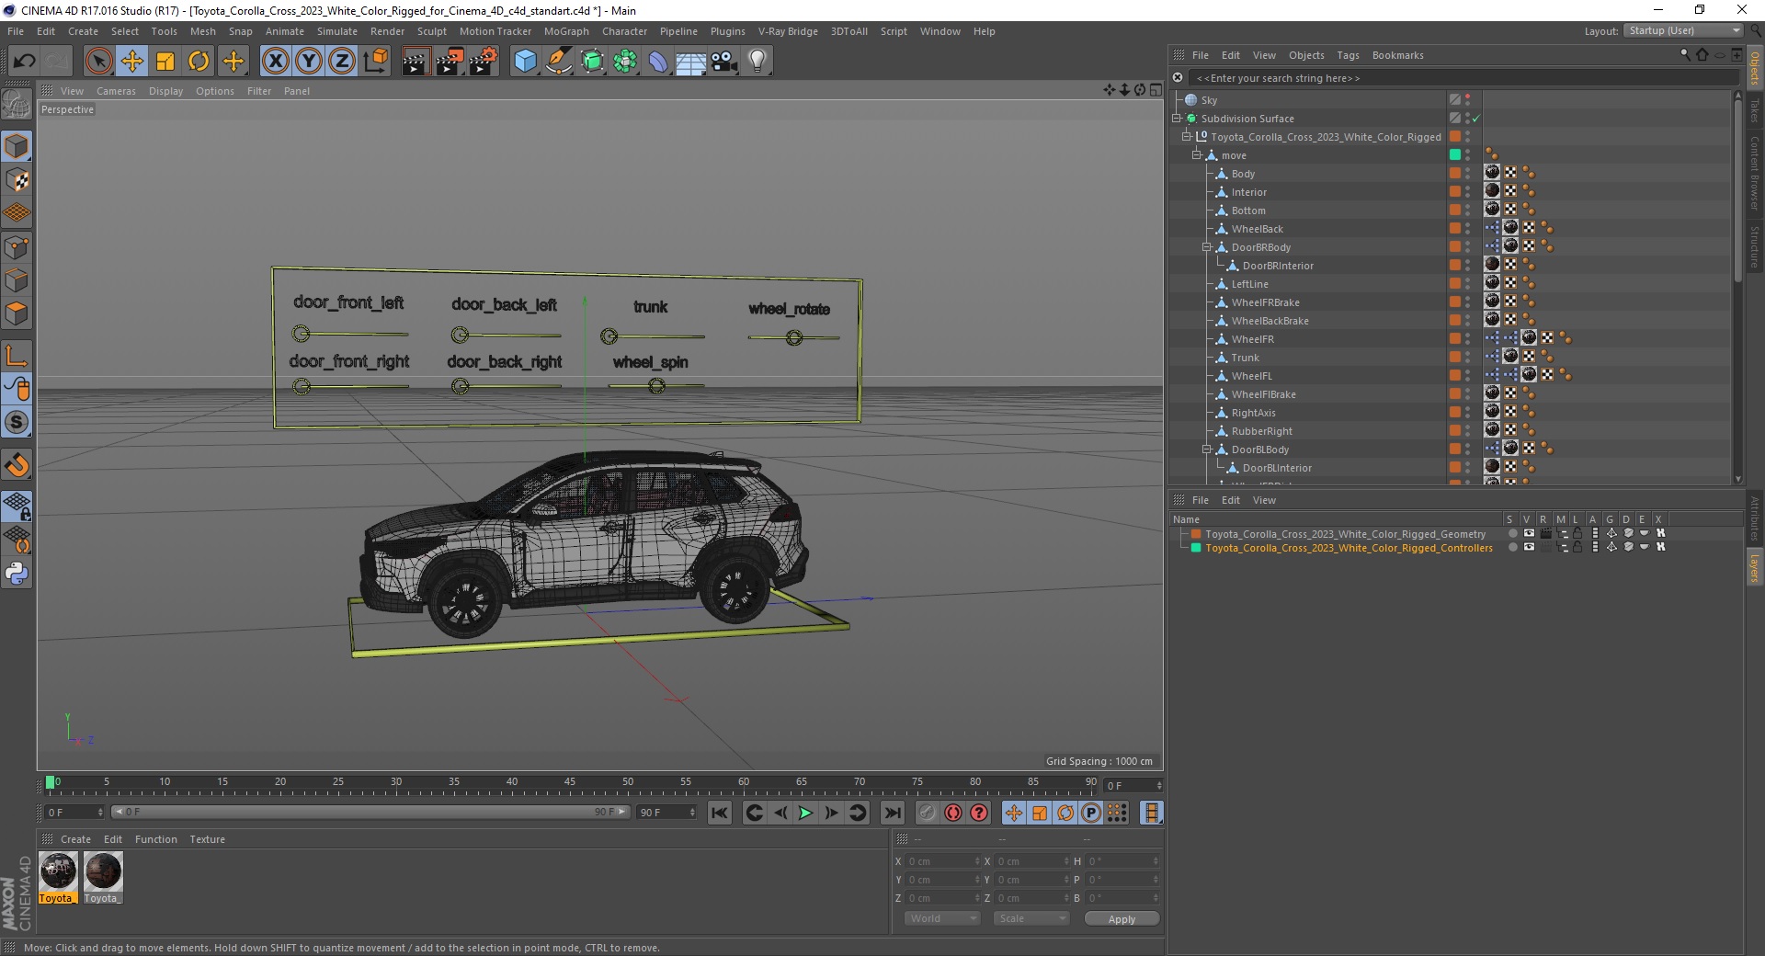Toggle Position key channel button
Viewport: 1765px width, 956px height.
click(x=1013, y=813)
